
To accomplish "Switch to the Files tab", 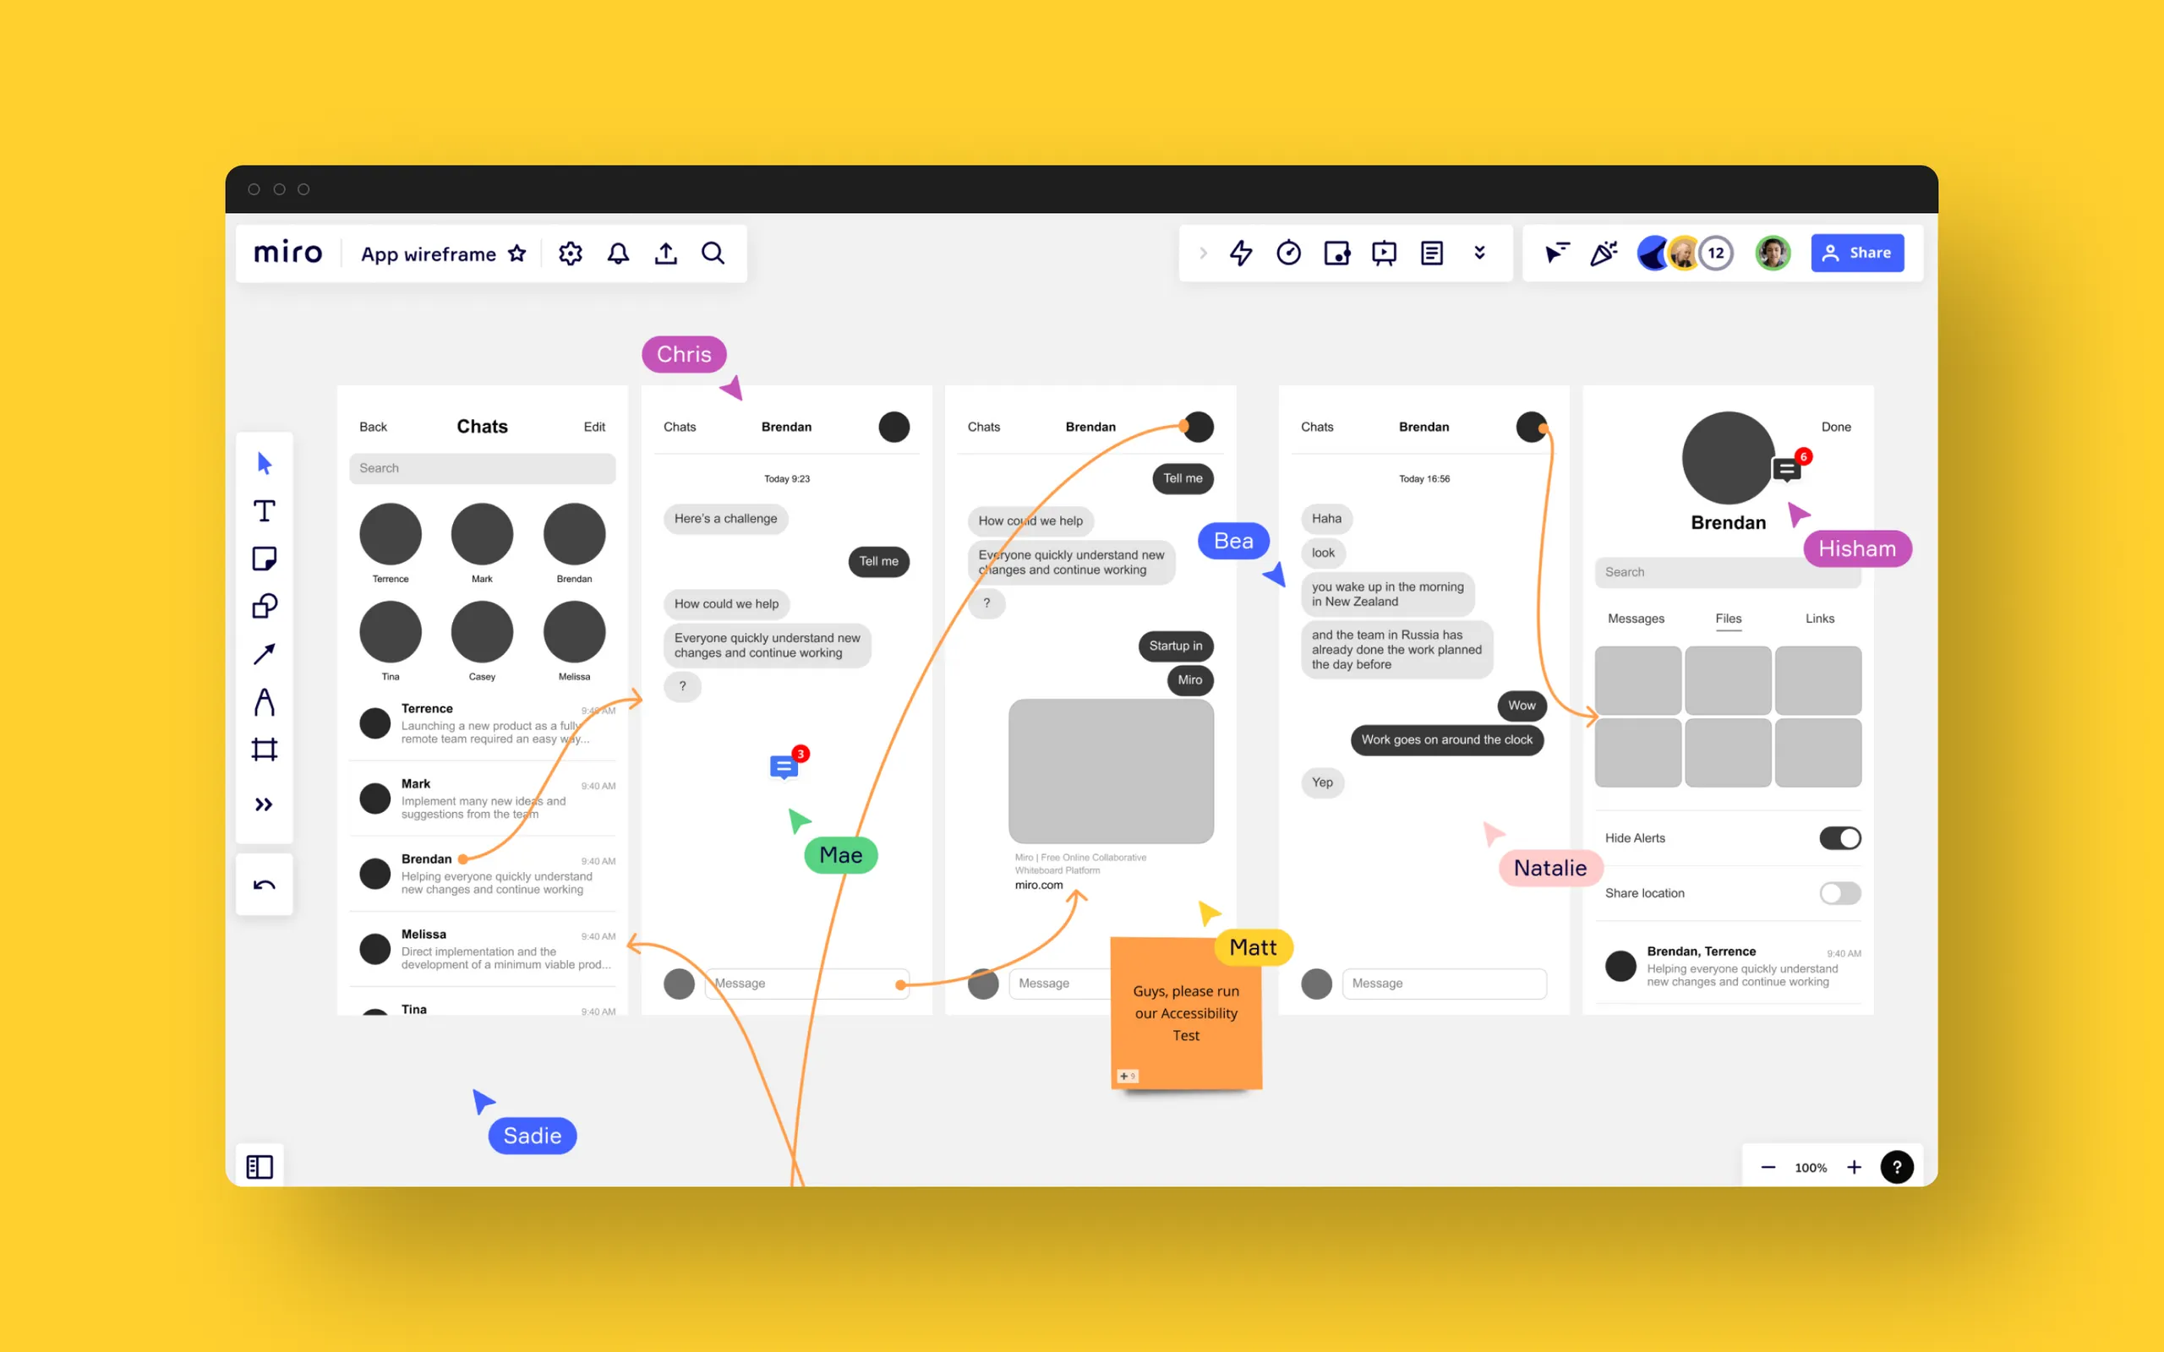I will tap(1728, 619).
